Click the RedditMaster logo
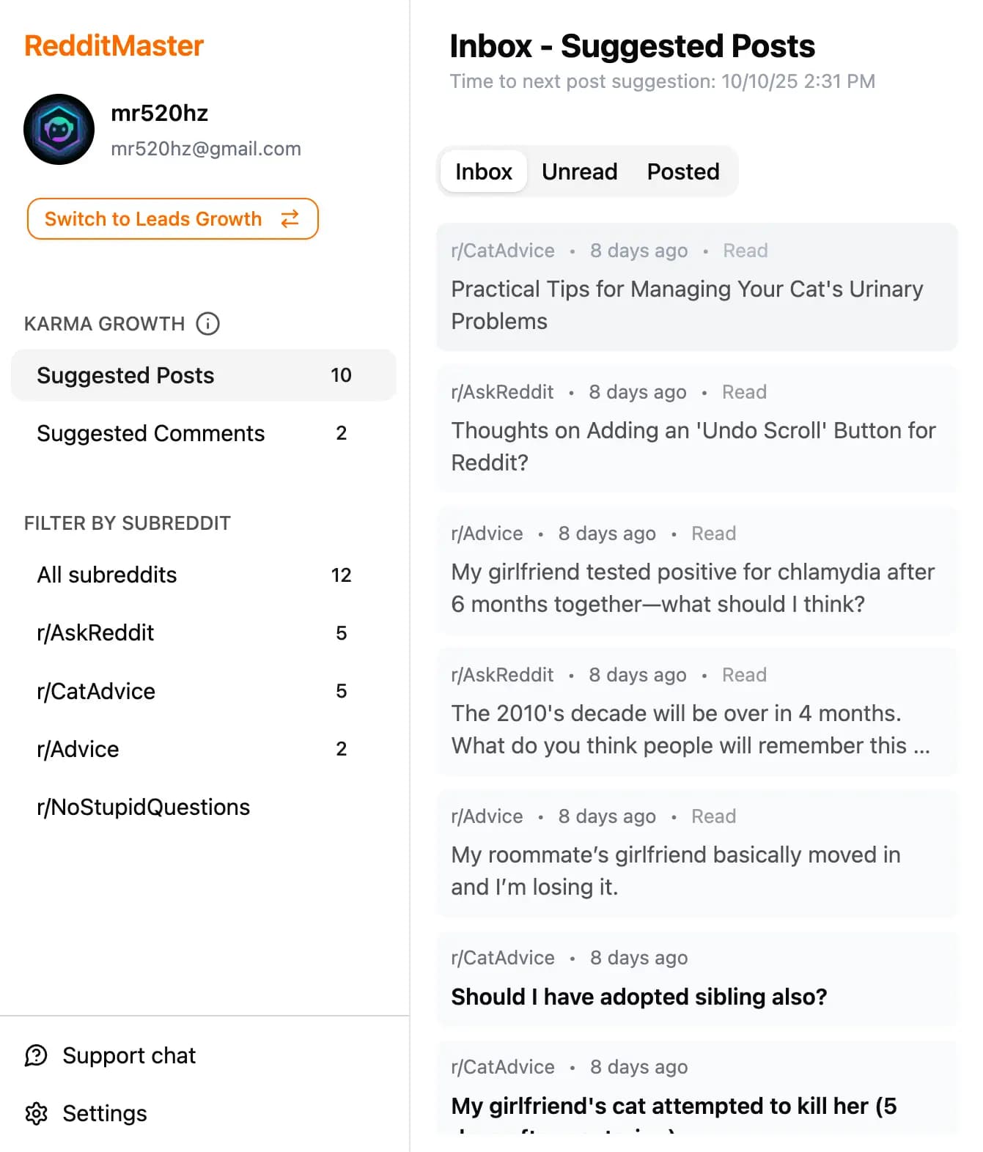The height and width of the screenshot is (1152, 983). 114,45
